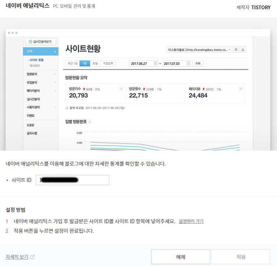Expand the 페이지뷰 card arrow
Image resolution: width=277 pixels, height=266 pixels.
241,89
